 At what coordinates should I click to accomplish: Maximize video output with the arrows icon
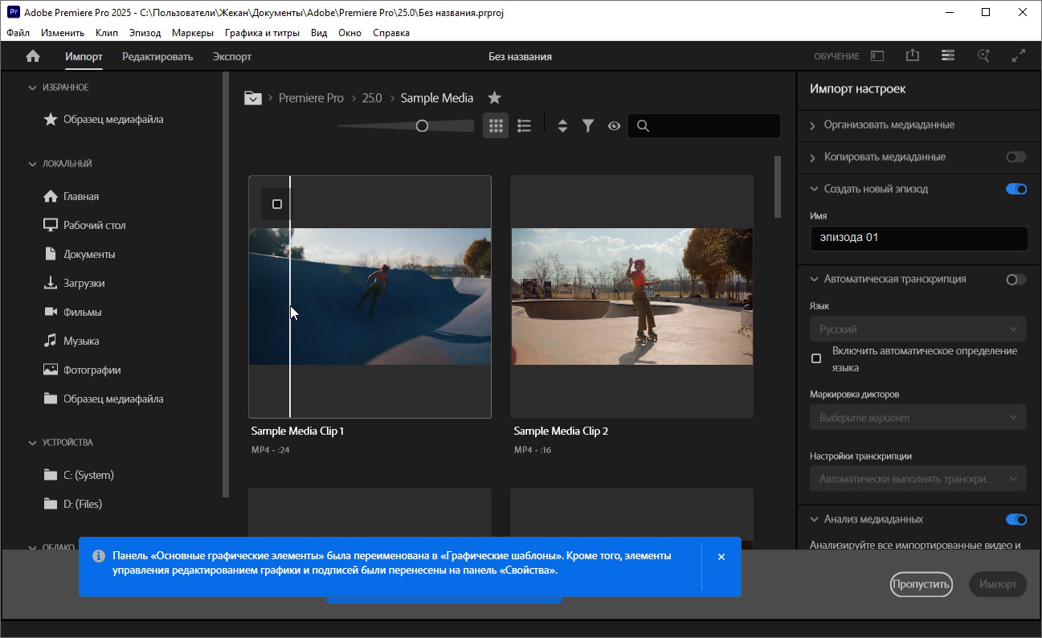(1019, 55)
